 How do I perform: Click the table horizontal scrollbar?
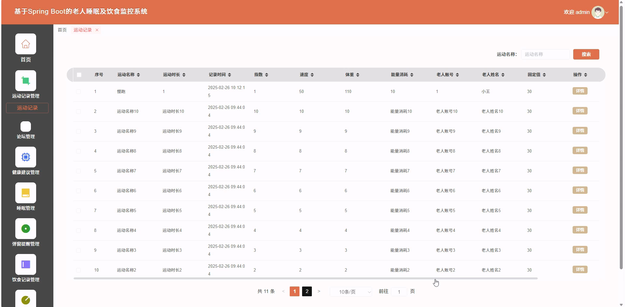[x=306, y=278]
